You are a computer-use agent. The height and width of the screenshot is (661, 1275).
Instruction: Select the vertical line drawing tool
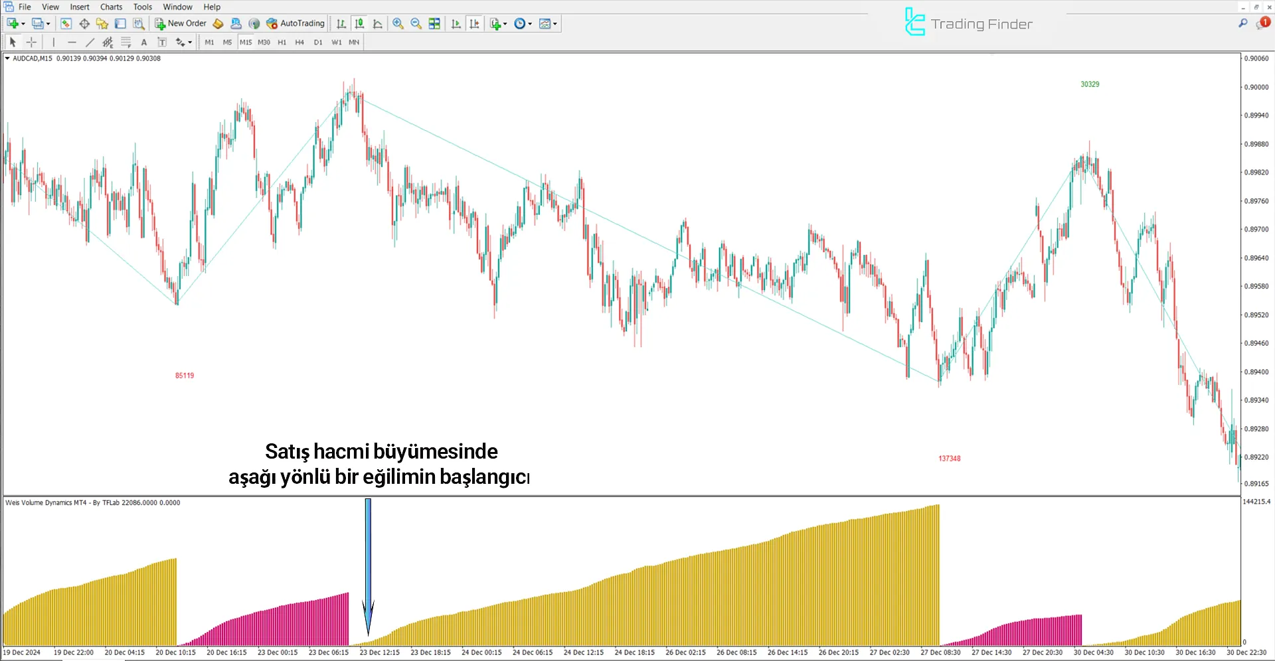point(54,42)
